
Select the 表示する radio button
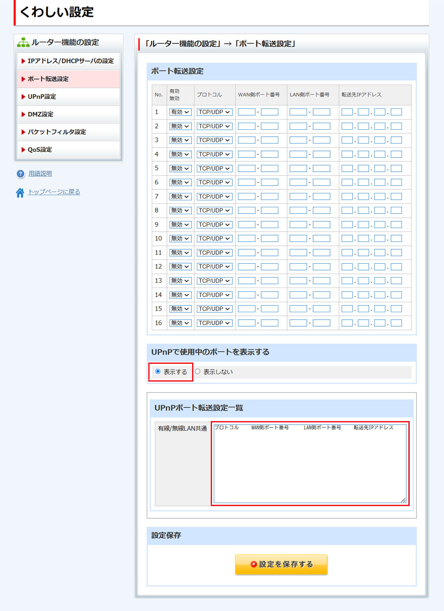(x=158, y=372)
